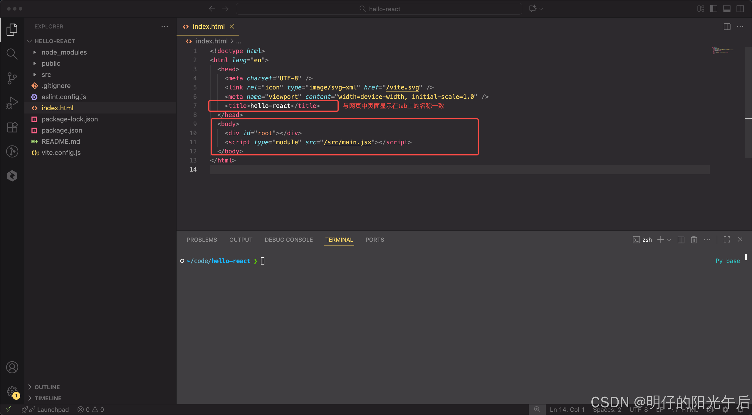This screenshot has width=752, height=415.
Task: Toggle the bottom panel visibility
Action: [727, 9]
